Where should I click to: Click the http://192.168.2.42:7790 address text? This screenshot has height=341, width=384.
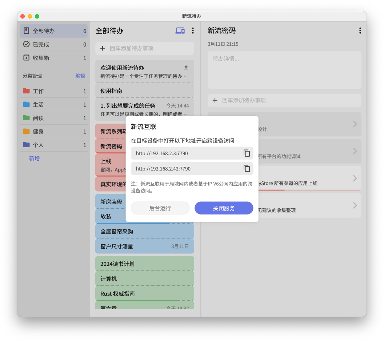[163, 168]
